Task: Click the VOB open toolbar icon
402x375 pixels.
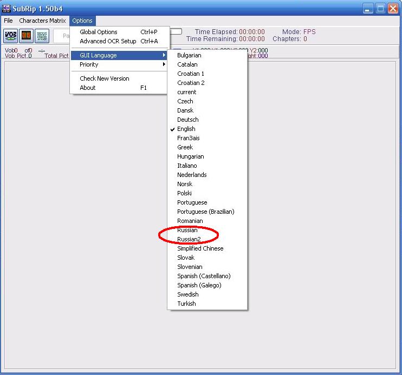Action: tap(11, 36)
